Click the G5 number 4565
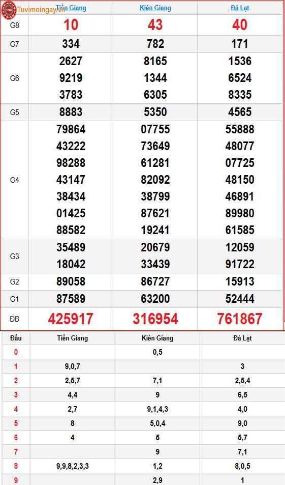 click(x=240, y=112)
